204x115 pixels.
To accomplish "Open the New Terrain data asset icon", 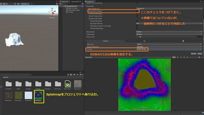I will point(68,84).
